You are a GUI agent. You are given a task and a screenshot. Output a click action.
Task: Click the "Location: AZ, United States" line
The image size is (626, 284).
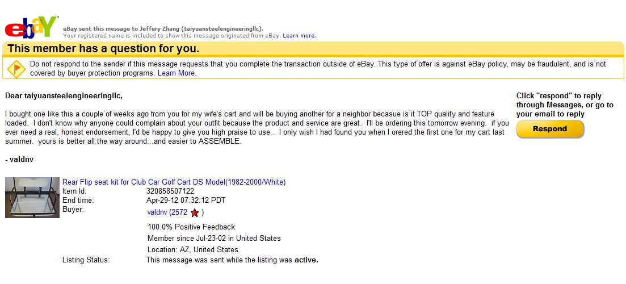pos(192,249)
